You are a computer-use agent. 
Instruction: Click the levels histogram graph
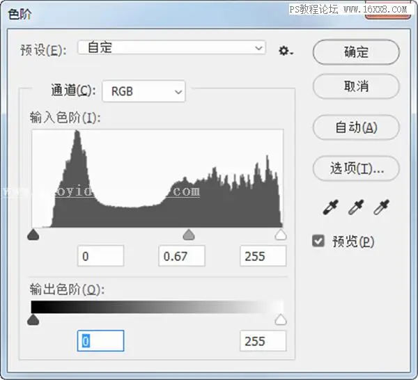click(157, 178)
